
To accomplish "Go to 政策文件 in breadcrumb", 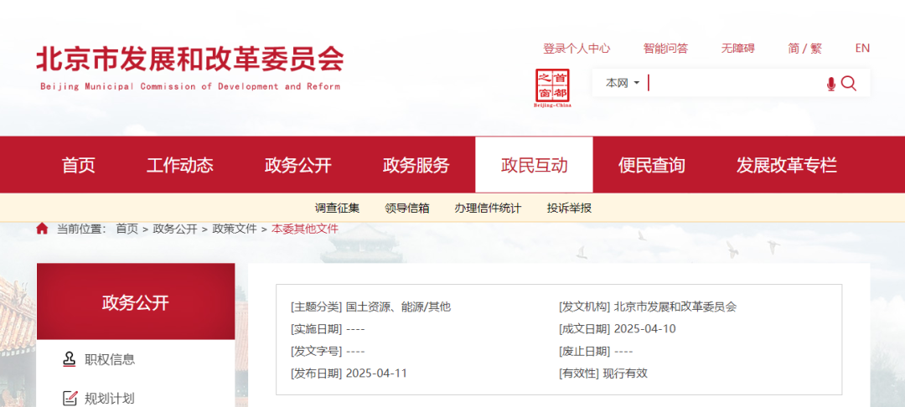I will pyautogui.click(x=235, y=229).
